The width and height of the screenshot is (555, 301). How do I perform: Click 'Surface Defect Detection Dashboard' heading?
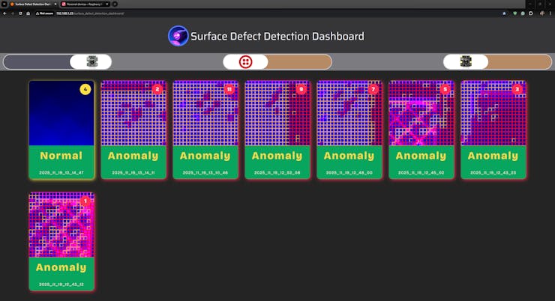(277, 37)
